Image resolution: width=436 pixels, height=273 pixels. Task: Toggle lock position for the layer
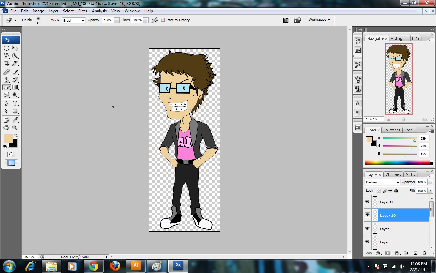[390, 191]
